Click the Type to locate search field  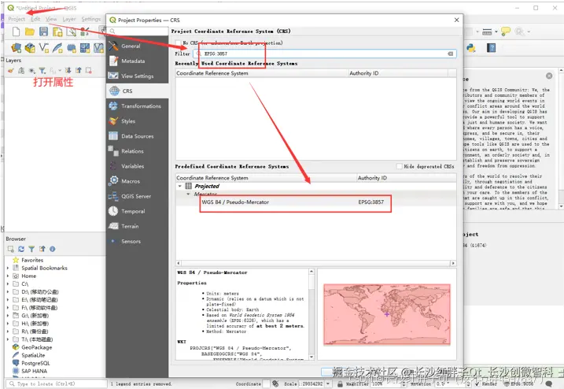[x=56, y=384]
